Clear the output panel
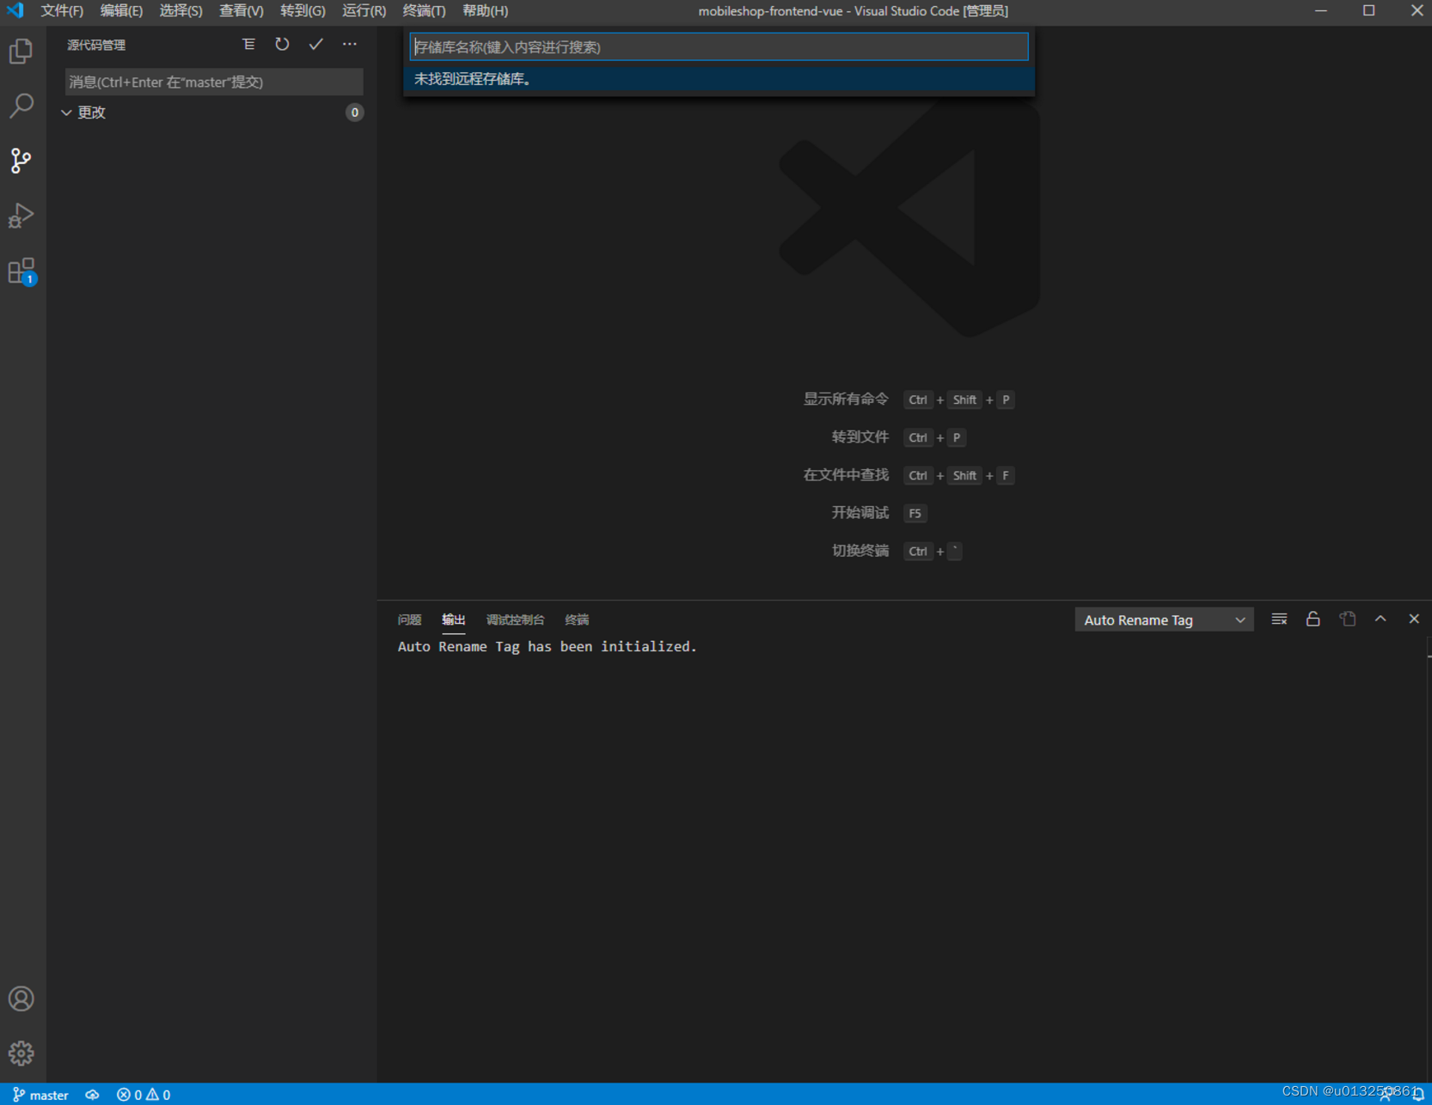This screenshot has height=1105, width=1432. [x=1279, y=620]
